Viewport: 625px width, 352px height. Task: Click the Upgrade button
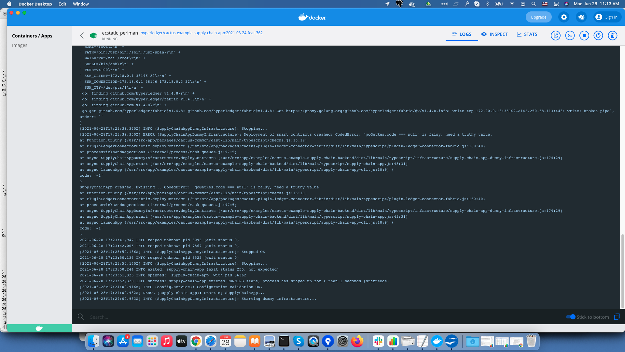point(538,17)
